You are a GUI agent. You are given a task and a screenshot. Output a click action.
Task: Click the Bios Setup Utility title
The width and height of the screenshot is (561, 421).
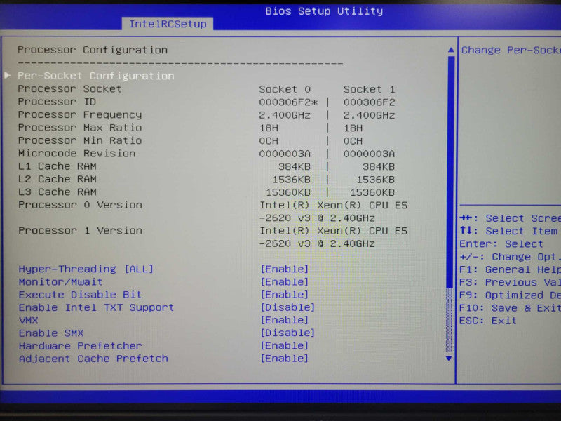tap(324, 11)
